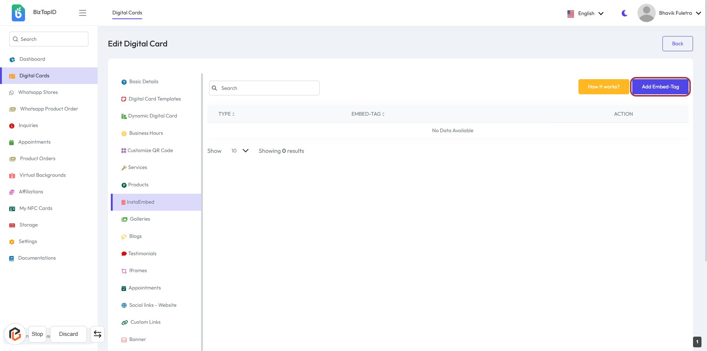Toggle dark mode moon icon

pos(625,13)
